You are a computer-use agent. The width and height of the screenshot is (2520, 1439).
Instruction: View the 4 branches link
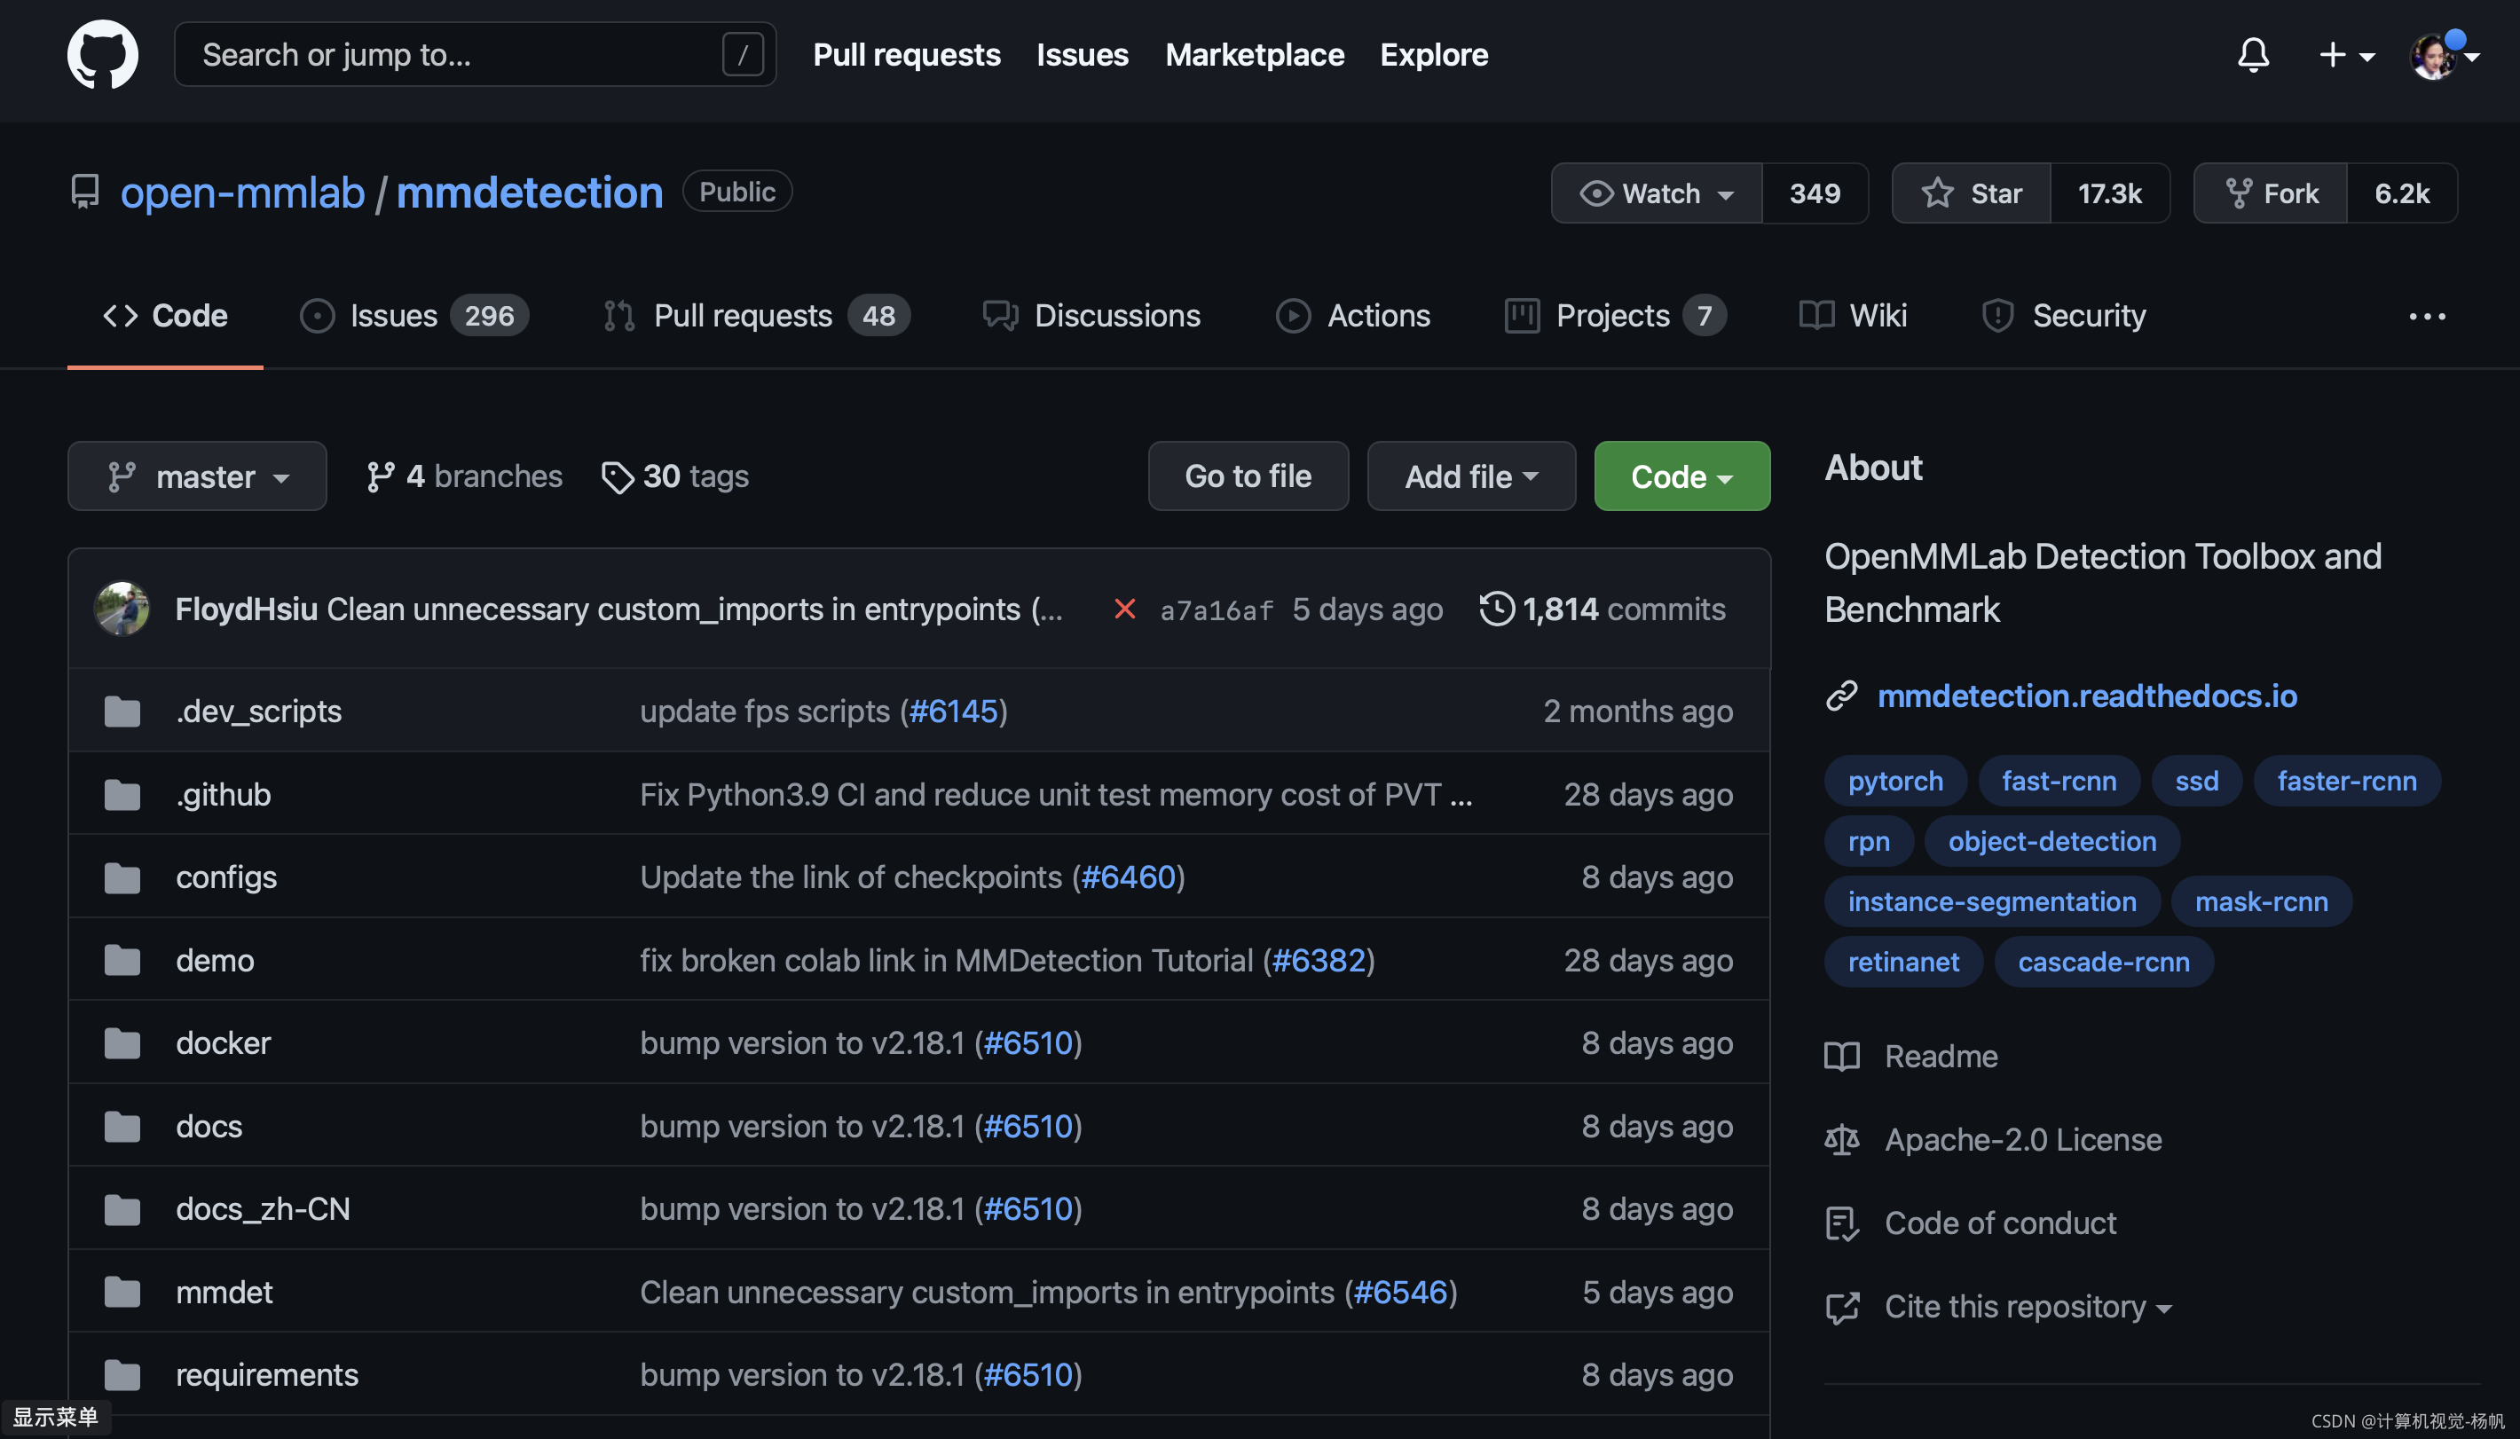(463, 476)
